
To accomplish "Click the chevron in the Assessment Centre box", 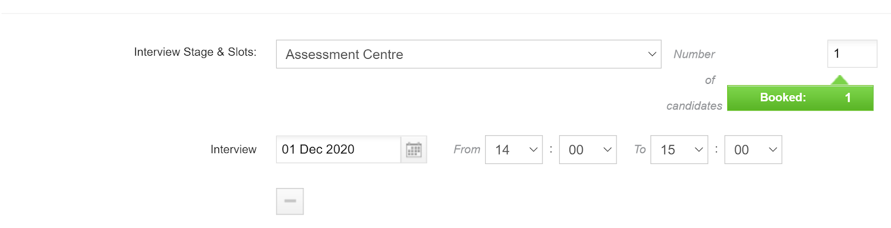I will tap(652, 54).
